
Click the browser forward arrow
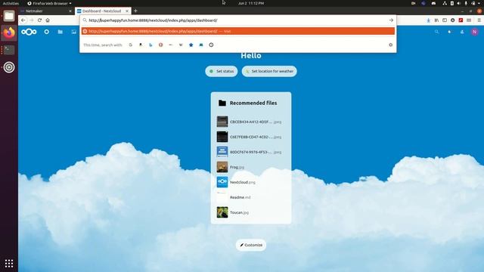click(x=32, y=20)
